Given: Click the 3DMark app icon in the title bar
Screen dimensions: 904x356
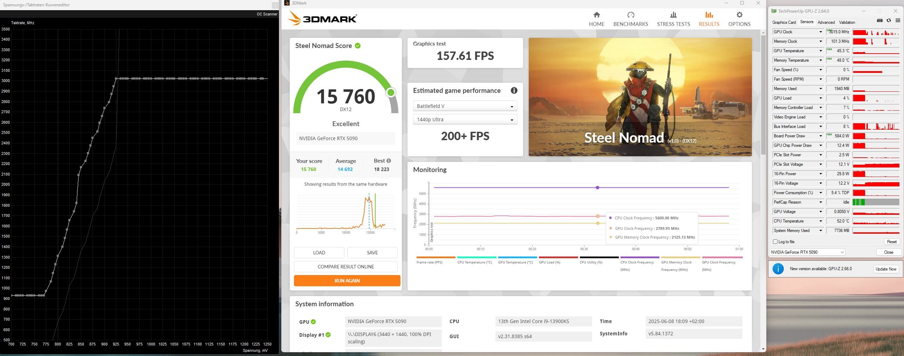Looking at the screenshot, I should [x=287, y=3].
